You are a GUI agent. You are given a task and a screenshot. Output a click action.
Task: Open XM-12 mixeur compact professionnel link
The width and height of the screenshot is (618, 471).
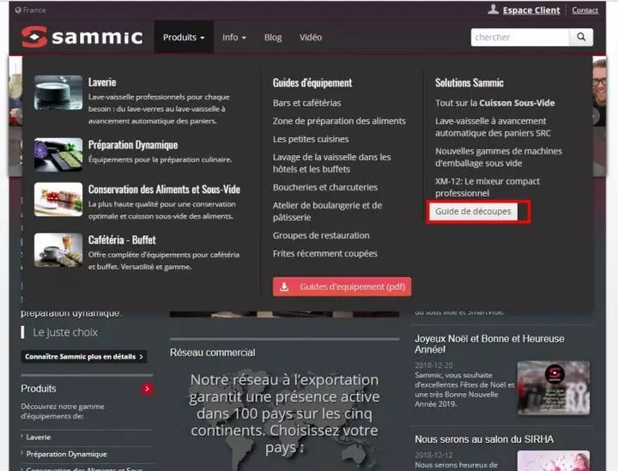pos(488,187)
